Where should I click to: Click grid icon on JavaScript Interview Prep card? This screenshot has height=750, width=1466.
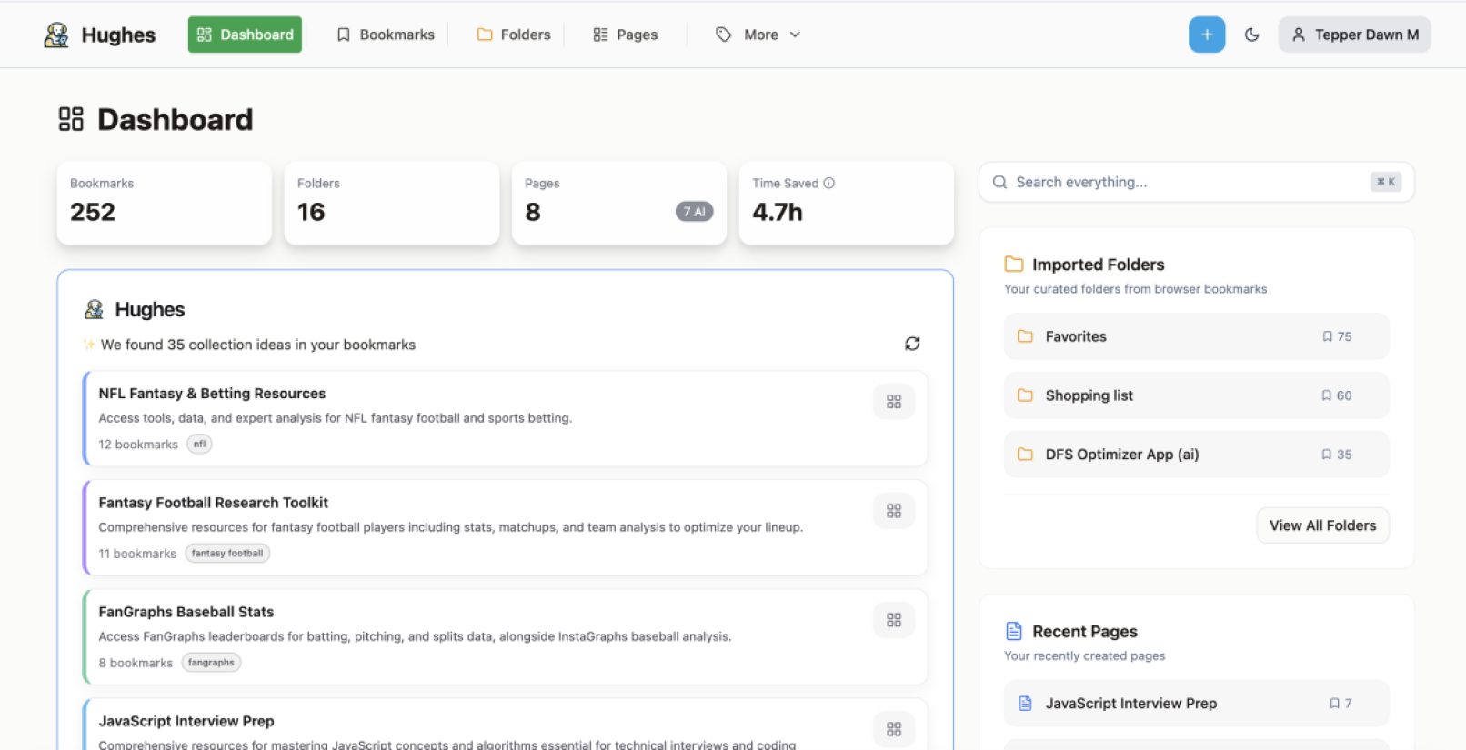pyautogui.click(x=894, y=729)
